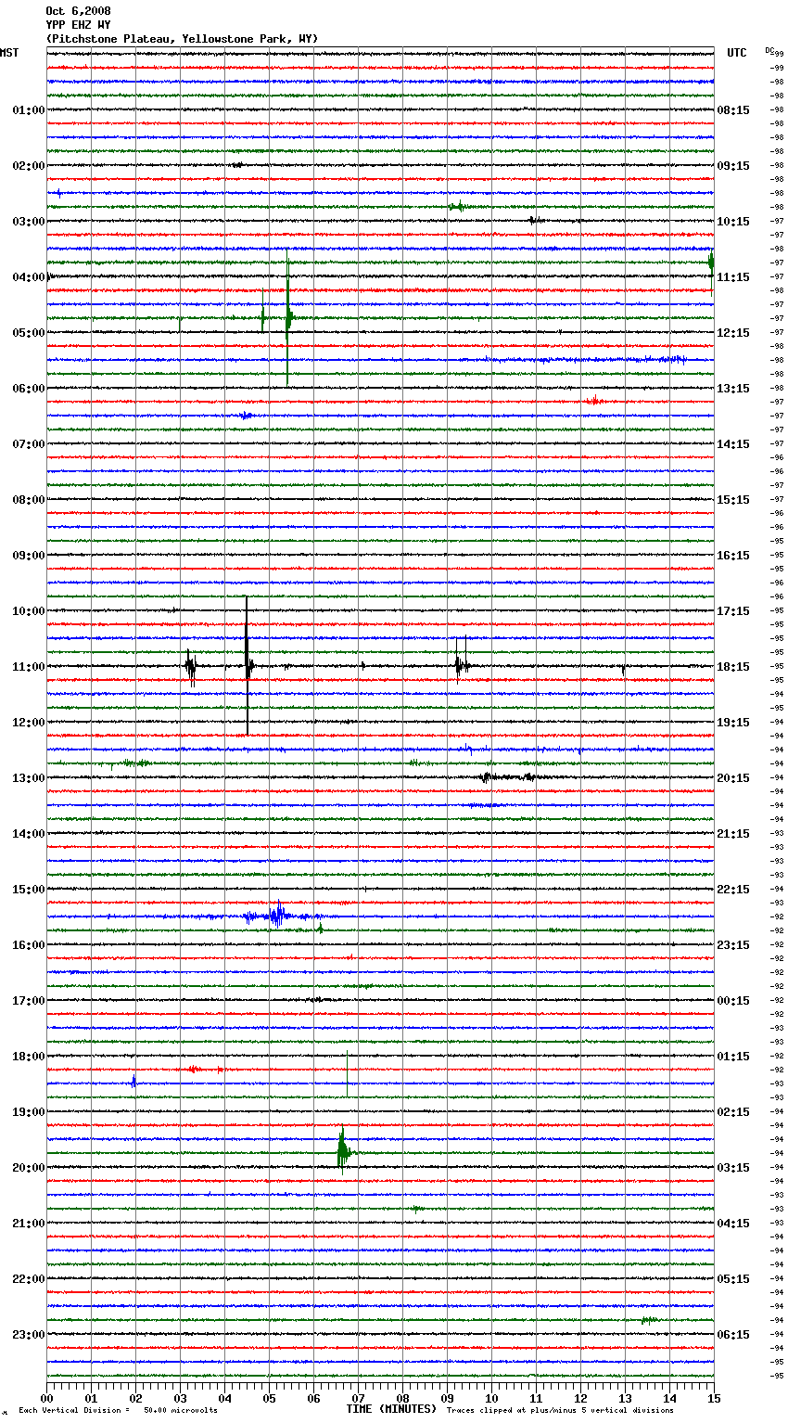Click the '12:00' MST row label
The width and height of the screenshot is (788, 1423).
point(28,723)
